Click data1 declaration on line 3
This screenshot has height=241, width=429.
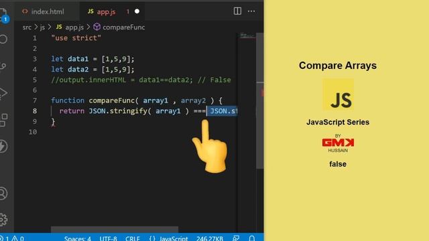[x=78, y=59]
